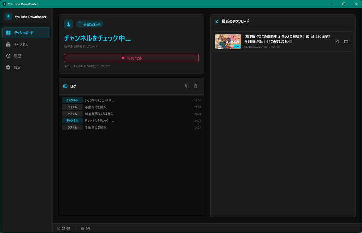Click the checkmark icon beside 最近のダウンロード

[217, 21]
